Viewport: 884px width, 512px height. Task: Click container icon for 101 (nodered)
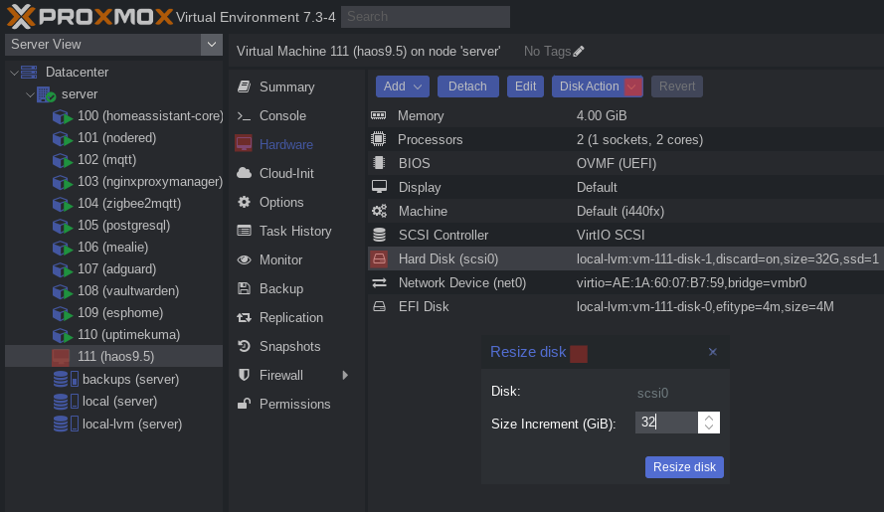click(62, 139)
